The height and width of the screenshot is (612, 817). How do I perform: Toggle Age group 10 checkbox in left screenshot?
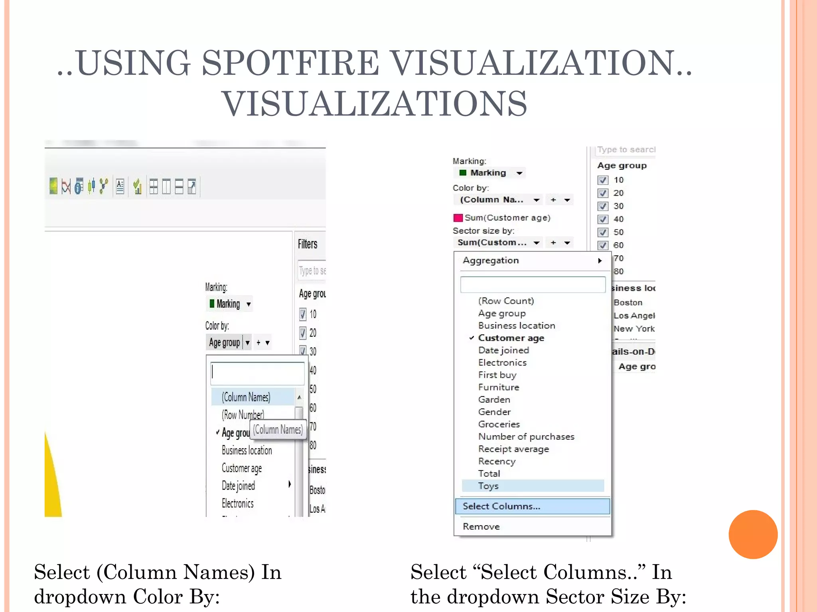pos(303,314)
